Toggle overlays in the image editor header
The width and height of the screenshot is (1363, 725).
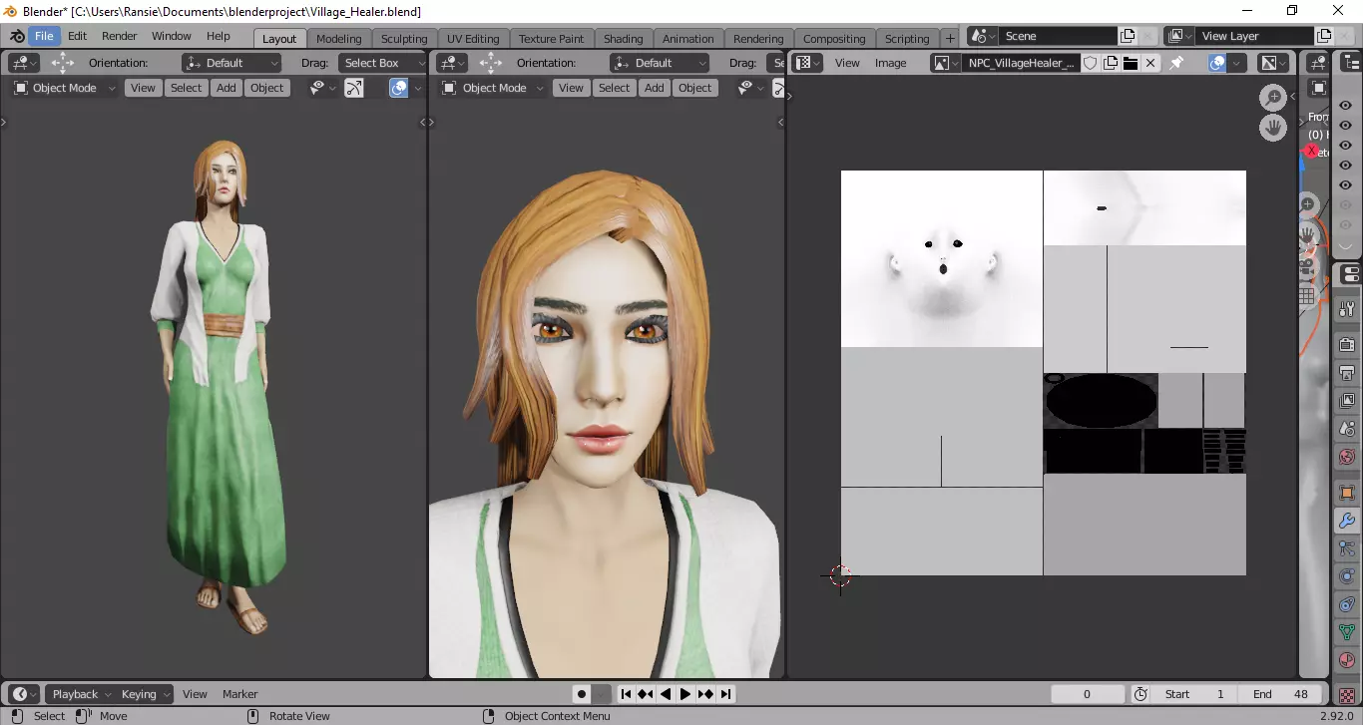pyautogui.click(x=1217, y=63)
